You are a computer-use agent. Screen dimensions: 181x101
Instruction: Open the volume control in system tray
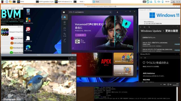159,2
